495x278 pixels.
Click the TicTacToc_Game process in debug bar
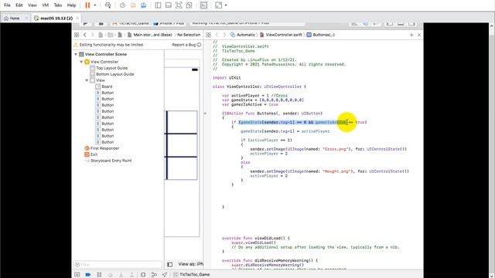192,275
